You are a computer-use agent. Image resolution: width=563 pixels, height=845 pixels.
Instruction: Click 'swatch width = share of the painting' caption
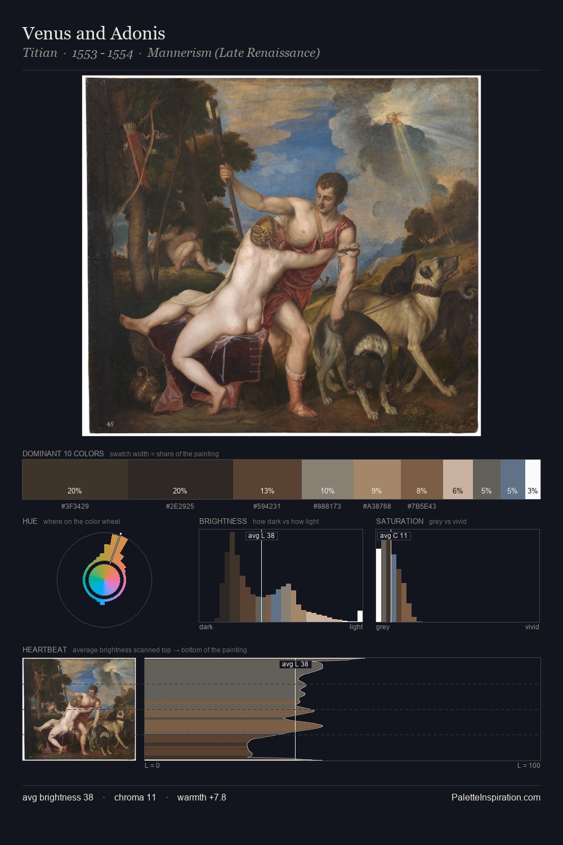[164, 454]
